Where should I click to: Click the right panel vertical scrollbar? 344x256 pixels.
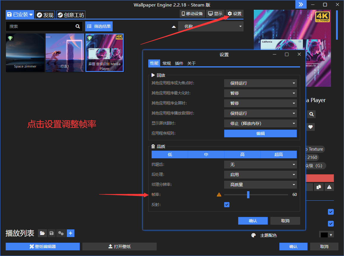point(337,25)
